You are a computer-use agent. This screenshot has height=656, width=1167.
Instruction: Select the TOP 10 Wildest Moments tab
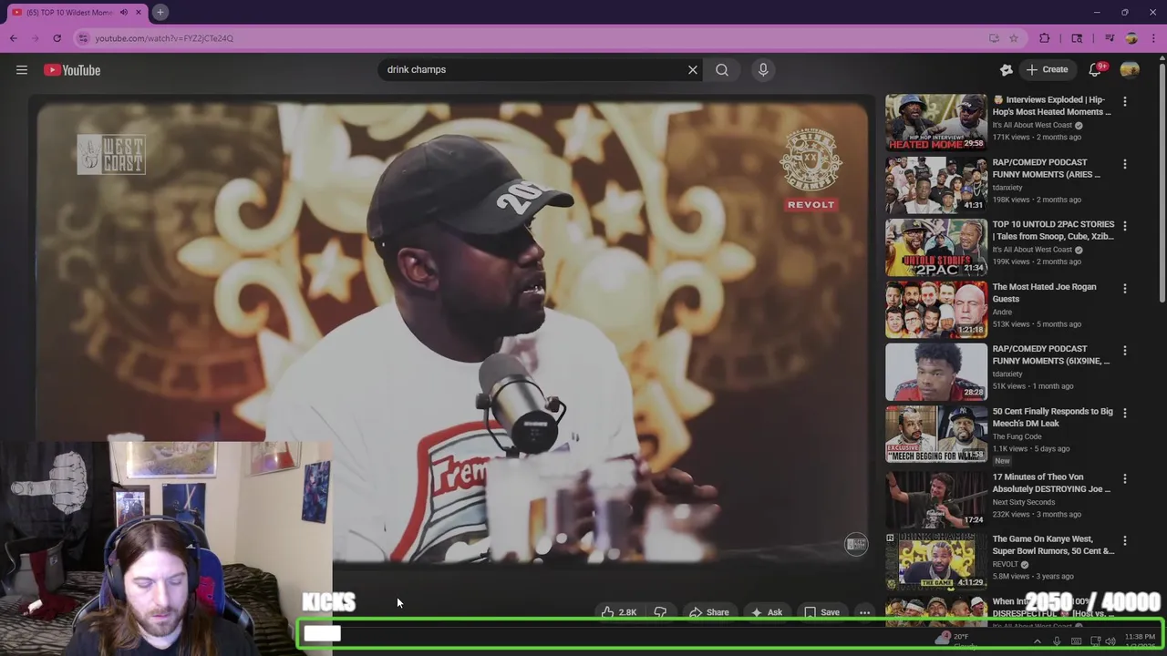pos(71,12)
